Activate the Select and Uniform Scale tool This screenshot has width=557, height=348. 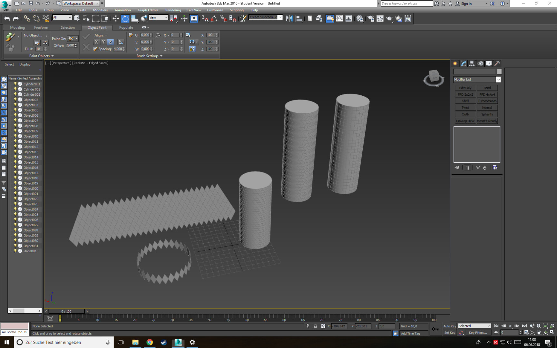tap(134, 19)
